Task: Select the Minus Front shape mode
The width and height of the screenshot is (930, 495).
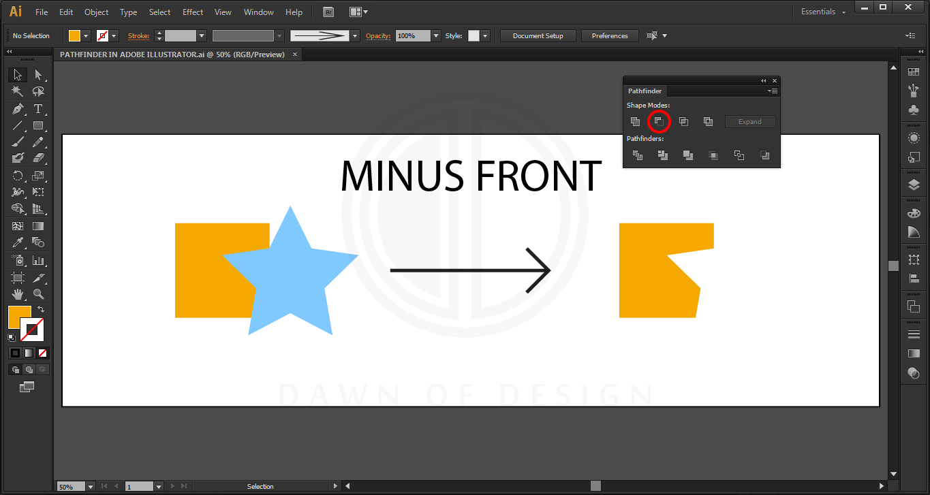Action: pos(659,121)
